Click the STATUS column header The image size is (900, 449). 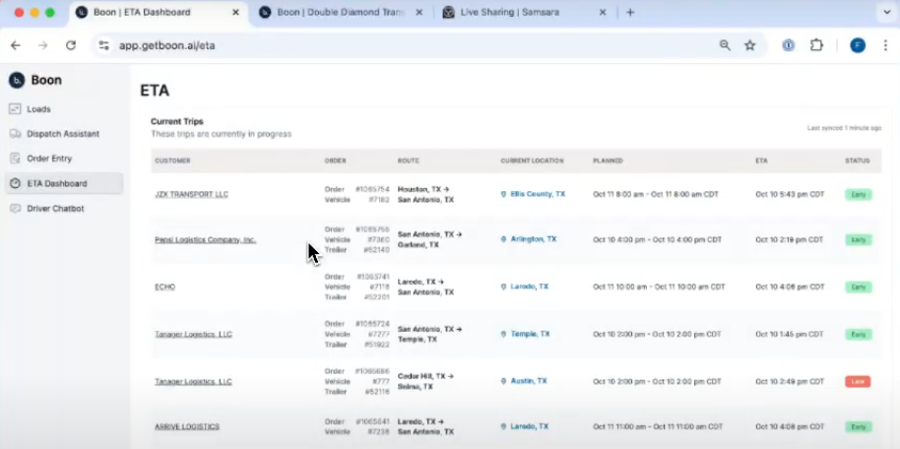857,160
